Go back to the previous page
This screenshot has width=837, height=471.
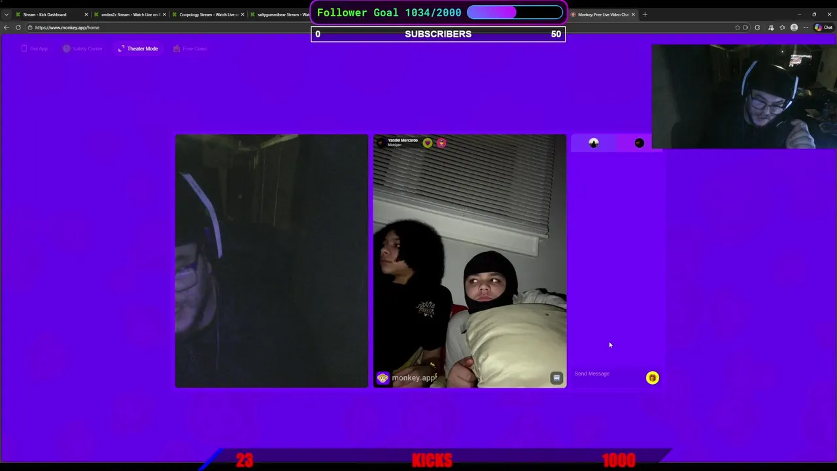7,27
